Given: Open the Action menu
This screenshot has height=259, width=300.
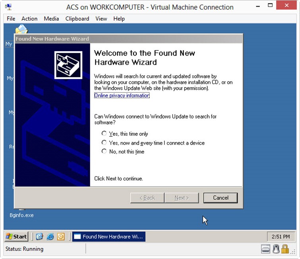Looking at the screenshot, I should [29, 19].
